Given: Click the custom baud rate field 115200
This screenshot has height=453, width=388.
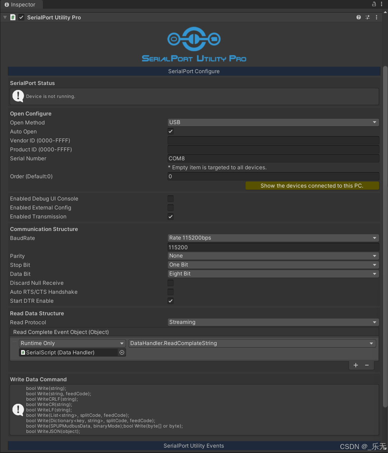Looking at the screenshot, I should [x=273, y=247].
